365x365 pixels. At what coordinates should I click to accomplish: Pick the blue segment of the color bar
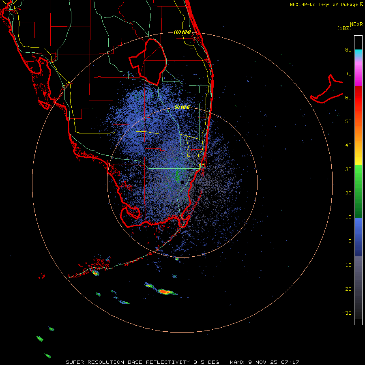[358, 237]
